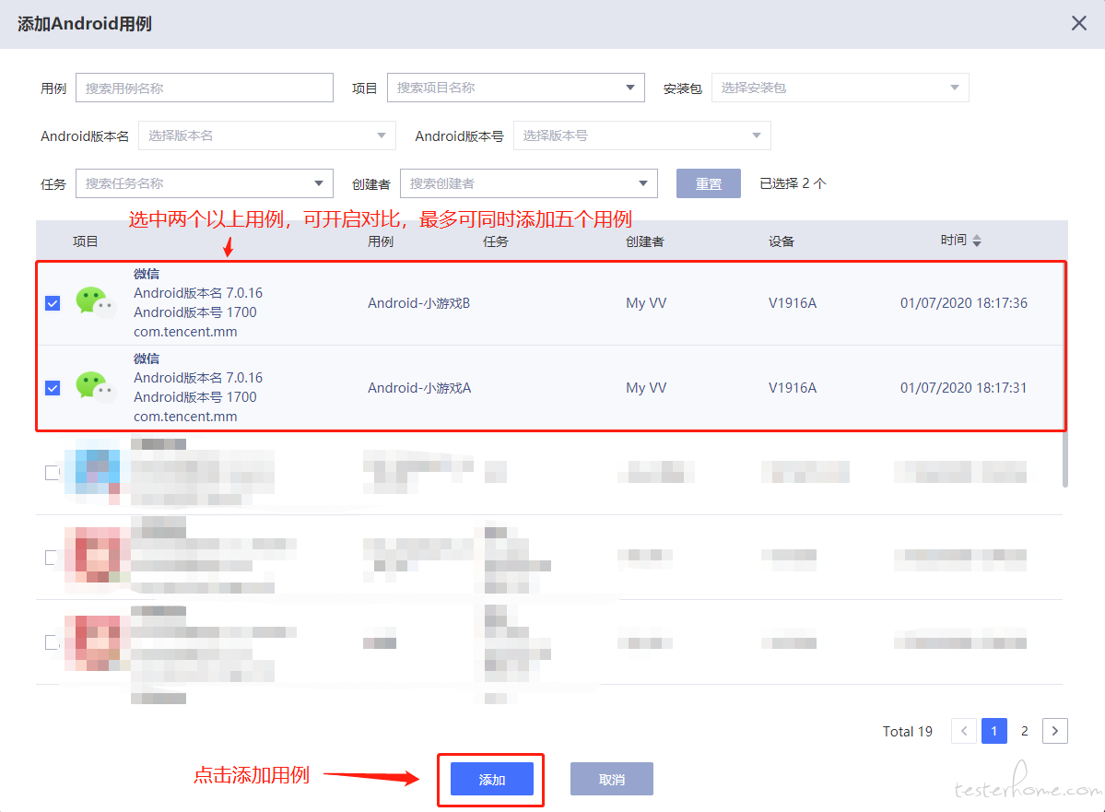Open the 创建者 search dropdown
The width and height of the screenshot is (1105, 812).
pos(529,183)
